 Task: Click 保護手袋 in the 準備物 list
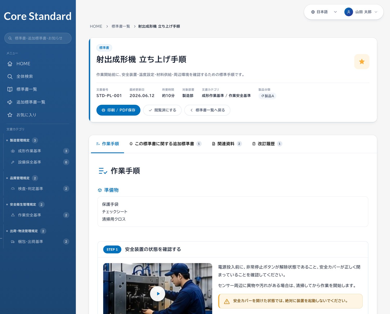(x=110, y=204)
